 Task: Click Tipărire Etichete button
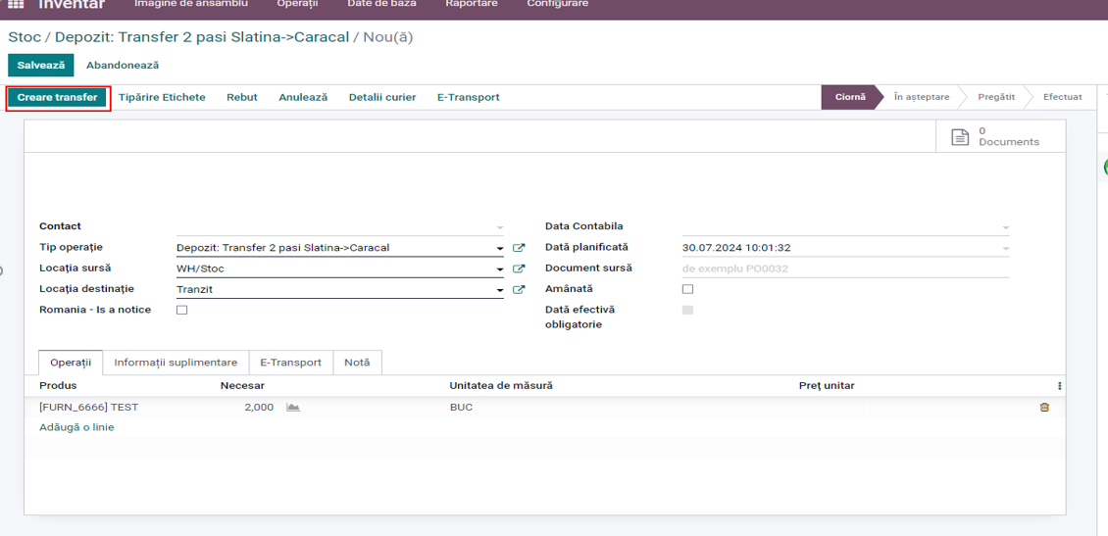pyautogui.click(x=162, y=97)
